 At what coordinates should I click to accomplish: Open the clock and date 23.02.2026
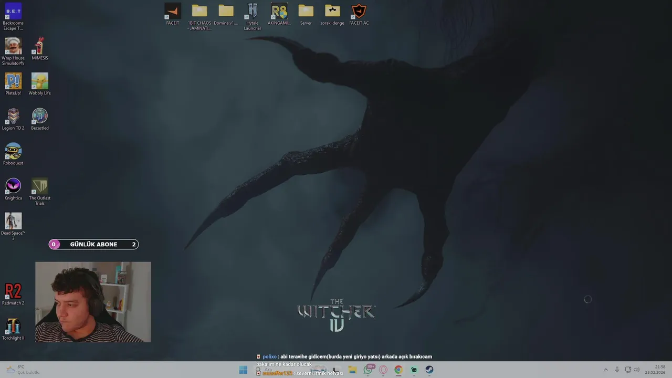(655, 370)
